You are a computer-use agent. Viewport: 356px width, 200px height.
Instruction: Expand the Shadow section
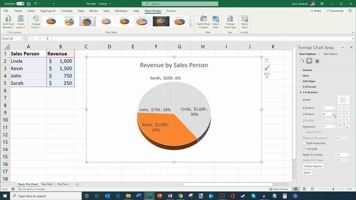(x=307, y=70)
